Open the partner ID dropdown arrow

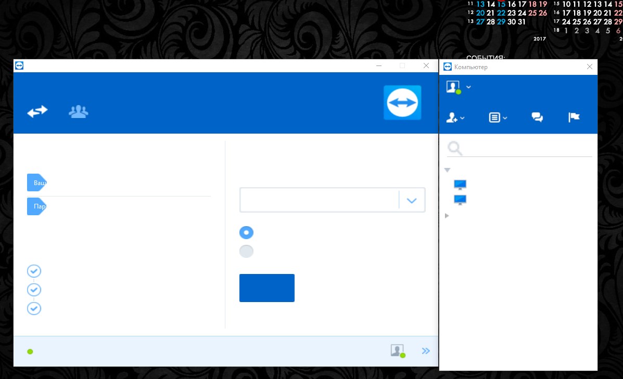(x=412, y=200)
